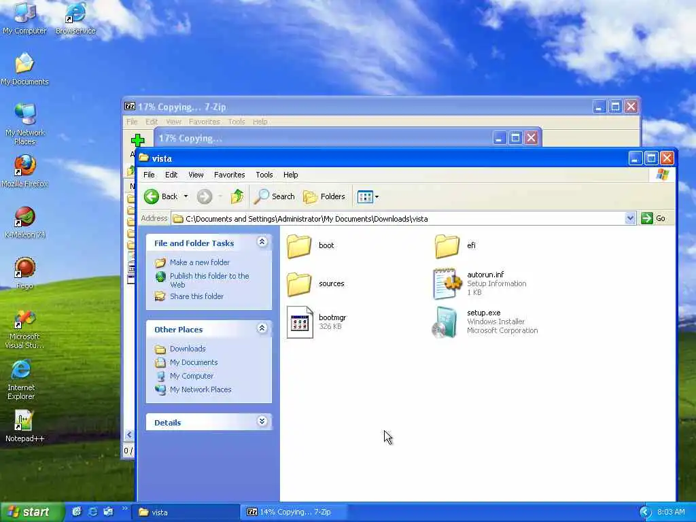Open the Edit menu in vista window
This screenshot has width=696, height=522.
(x=171, y=175)
